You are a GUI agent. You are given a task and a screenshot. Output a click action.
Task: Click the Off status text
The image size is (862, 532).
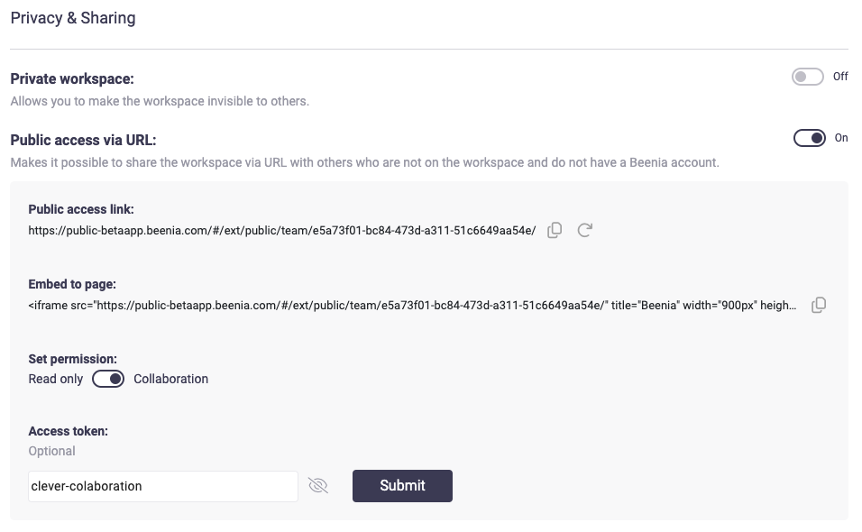click(840, 77)
